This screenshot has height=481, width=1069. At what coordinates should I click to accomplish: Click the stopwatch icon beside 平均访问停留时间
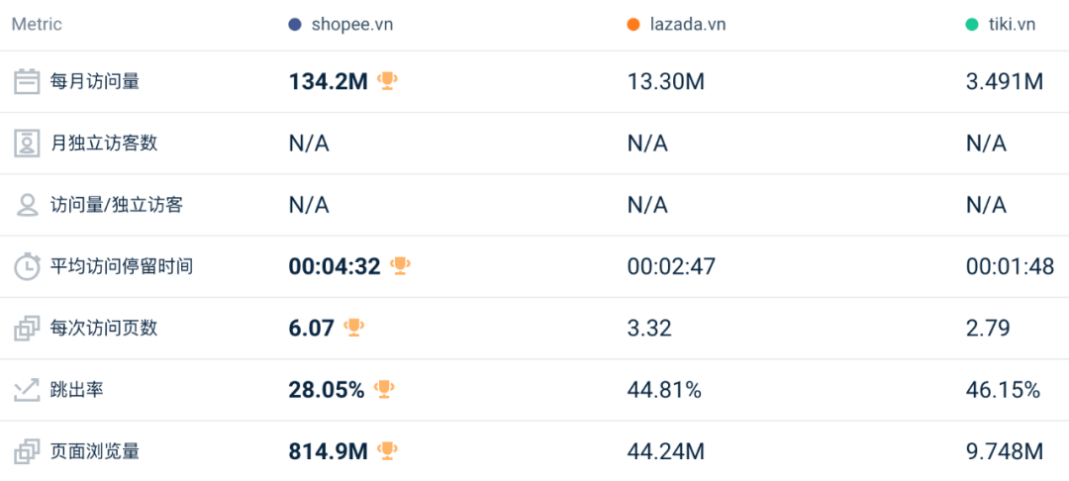tap(28, 266)
